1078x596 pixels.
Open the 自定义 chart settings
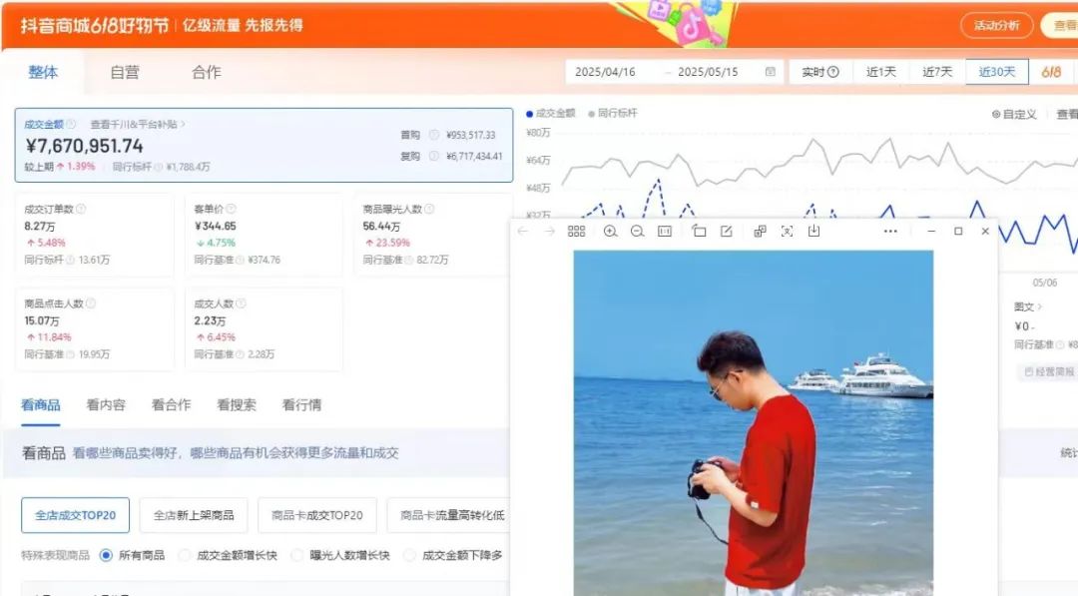[1014, 114]
